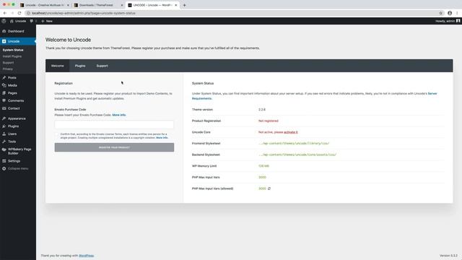The image size is (462, 260).
Task: Open Support submenu item in sidebar
Action: [8, 63]
